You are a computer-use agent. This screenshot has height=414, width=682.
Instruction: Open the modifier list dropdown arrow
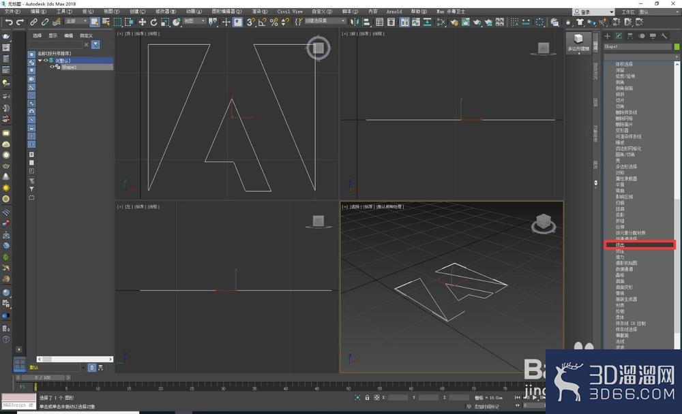(x=677, y=57)
